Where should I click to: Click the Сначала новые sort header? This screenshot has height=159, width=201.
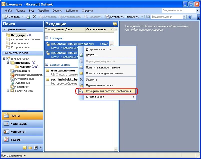(99, 29)
